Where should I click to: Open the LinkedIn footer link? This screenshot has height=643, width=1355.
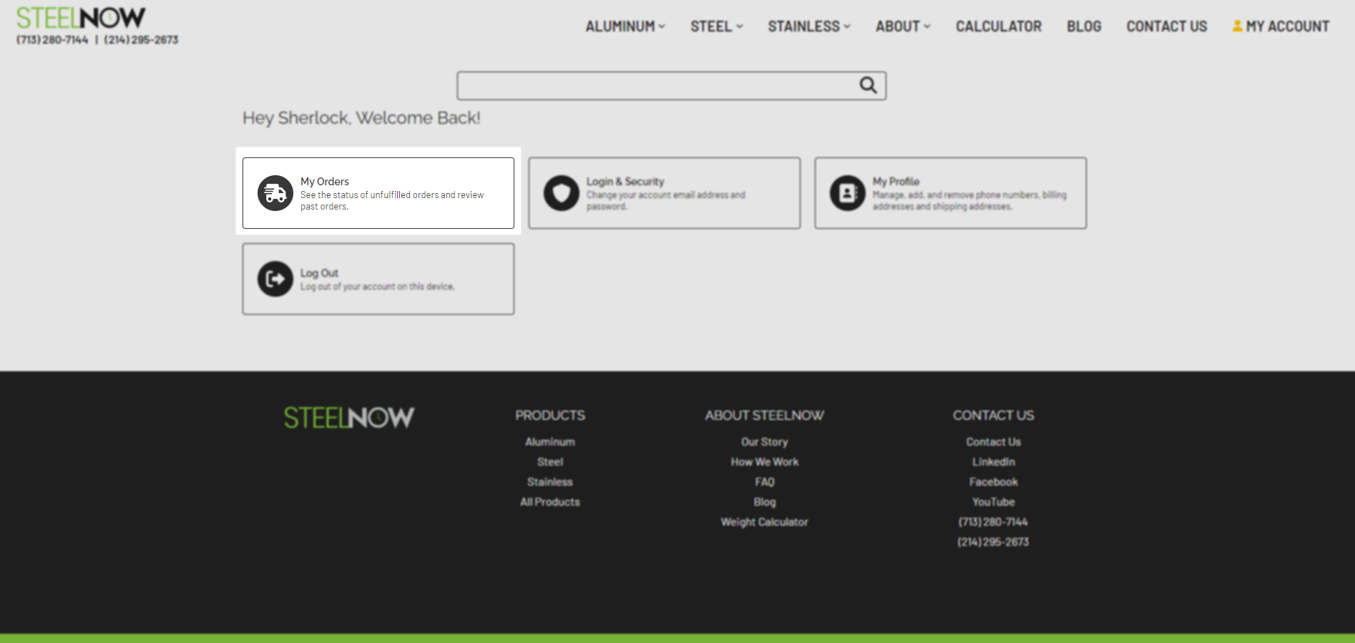coord(994,462)
